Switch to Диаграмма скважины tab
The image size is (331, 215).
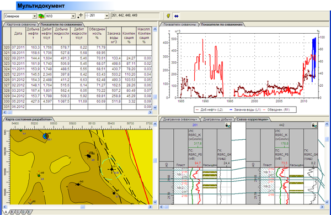(x=180, y=119)
